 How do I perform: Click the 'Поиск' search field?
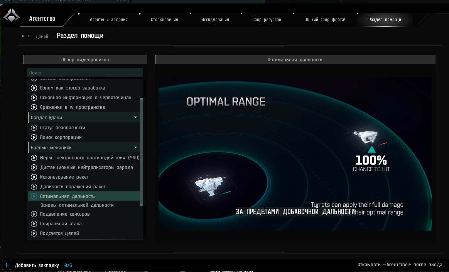click(85, 73)
